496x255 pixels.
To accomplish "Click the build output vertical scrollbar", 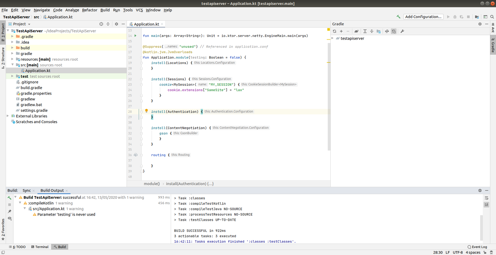I will [482, 228].
